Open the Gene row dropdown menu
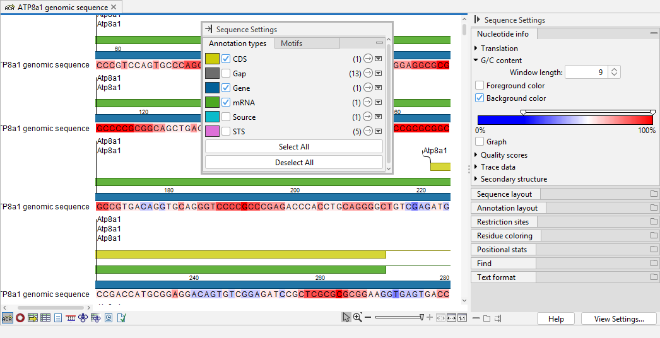This screenshot has width=660, height=338. pos(379,88)
